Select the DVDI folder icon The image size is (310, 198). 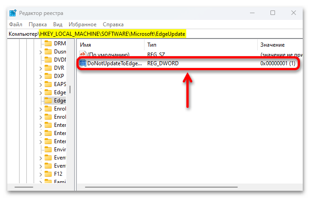click(48, 60)
